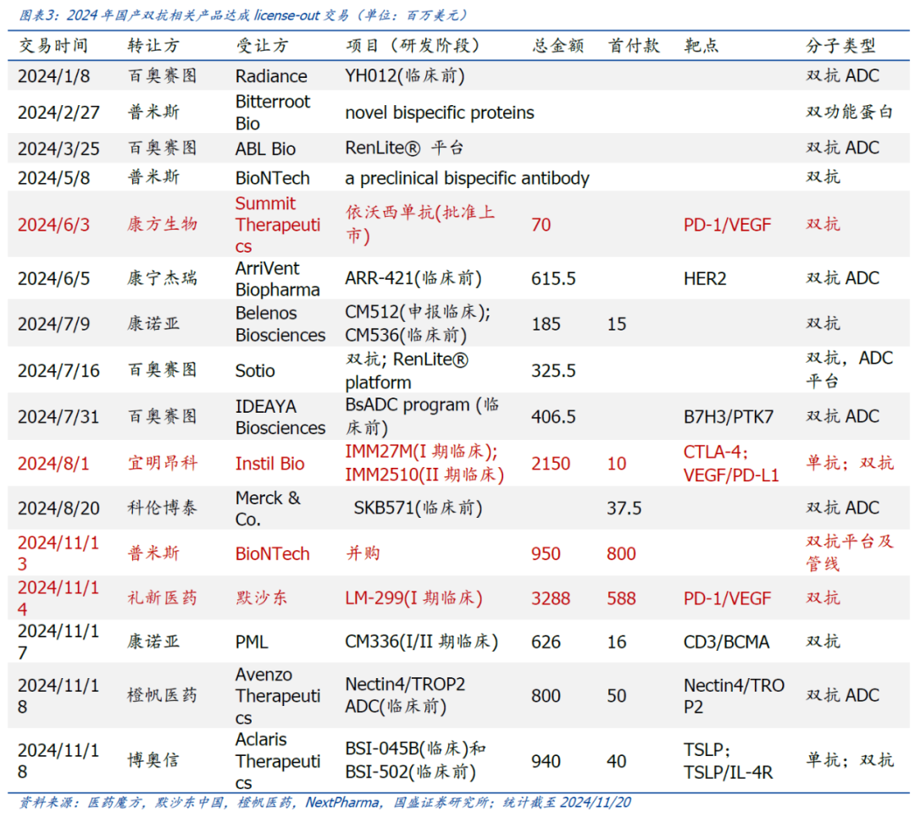
Task: Click 'IDEAYA Biosciences' transferee cell
Action: [x=280, y=417]
